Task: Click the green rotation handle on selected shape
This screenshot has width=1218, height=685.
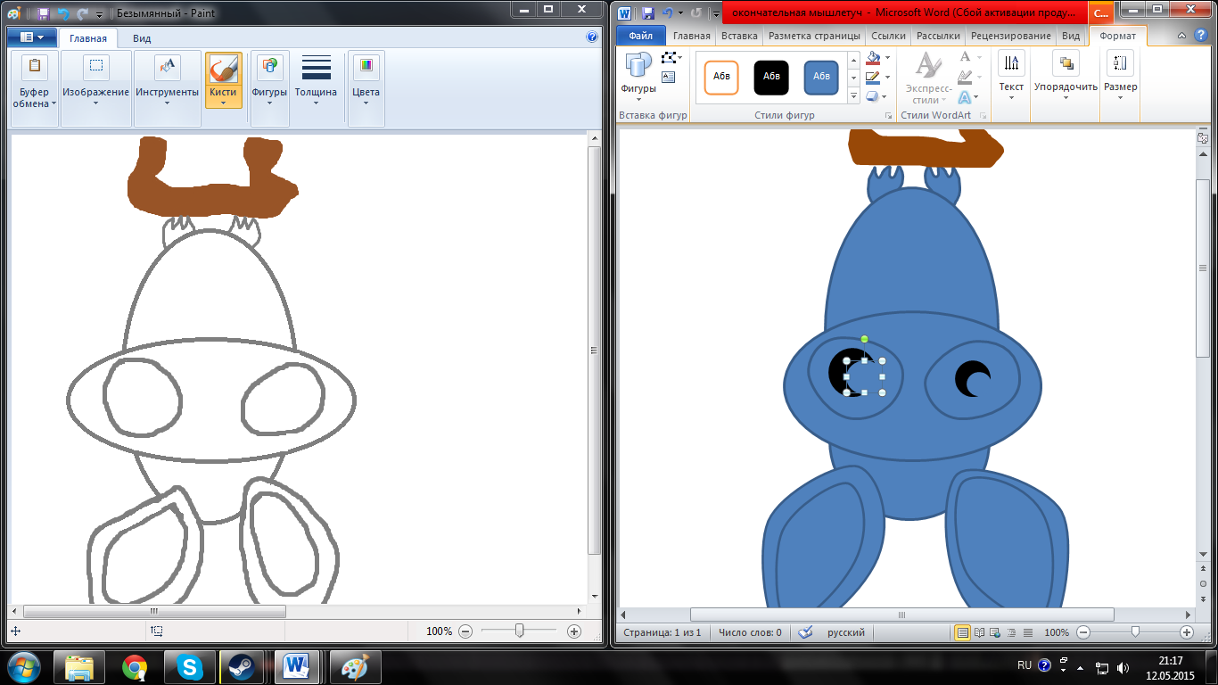Action: (x=864, y=339)
